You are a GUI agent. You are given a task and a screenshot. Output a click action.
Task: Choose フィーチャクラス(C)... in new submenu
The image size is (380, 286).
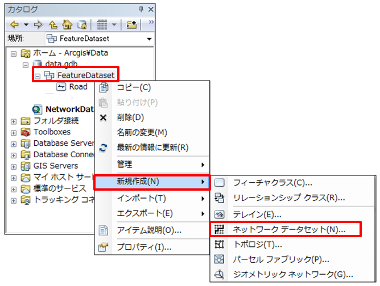(x=272, y=183)
